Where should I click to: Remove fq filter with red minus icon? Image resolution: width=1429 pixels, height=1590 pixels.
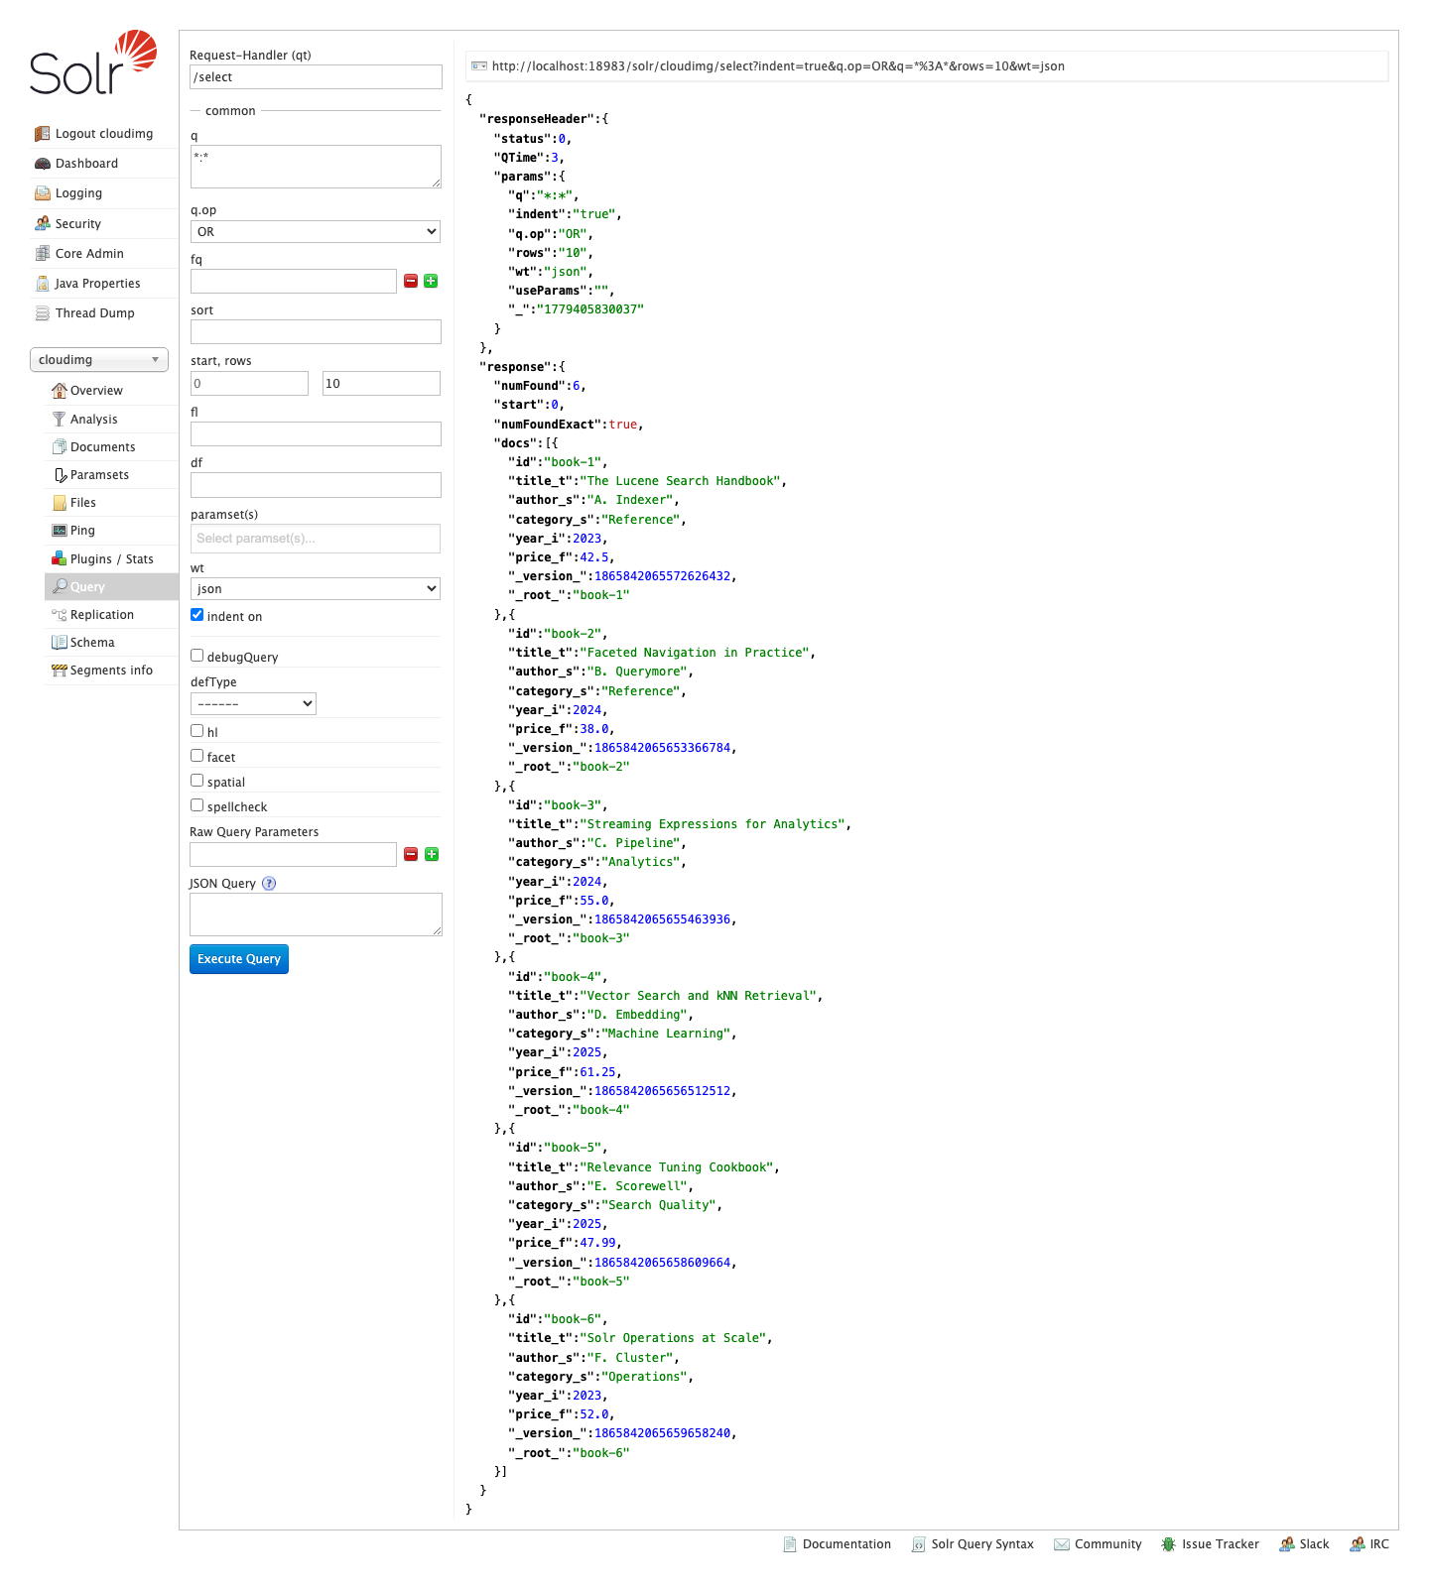click(x=411, y=282)
